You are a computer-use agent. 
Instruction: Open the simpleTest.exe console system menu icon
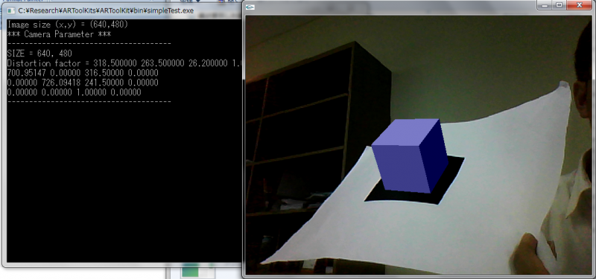tap(10, 10)
